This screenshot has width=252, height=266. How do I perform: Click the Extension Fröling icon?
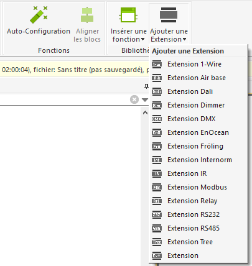click(x=157, y=146)
